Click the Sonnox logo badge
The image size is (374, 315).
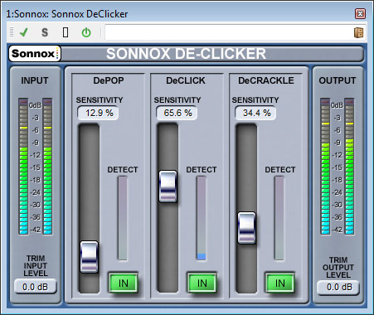tap(35, 53)
